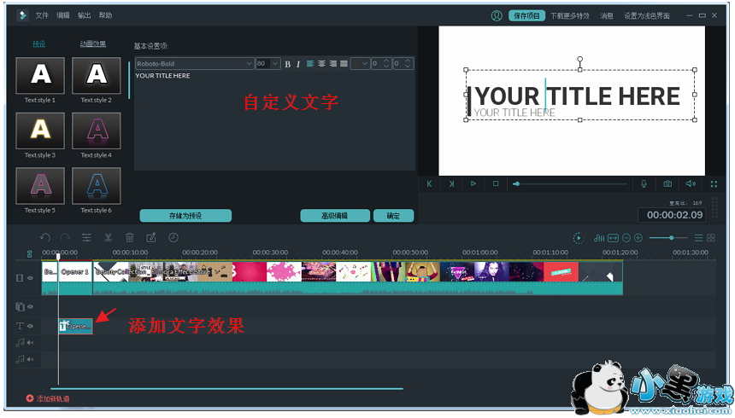Choose the Text style 4 preset
The height and width of the screenshot is (418, 735).
[96, 131]
